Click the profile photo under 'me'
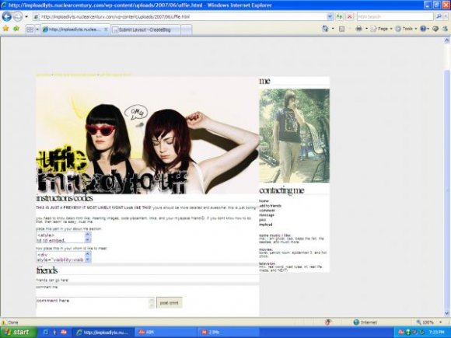This screenshot has height=338, width=451. [294, 136]
